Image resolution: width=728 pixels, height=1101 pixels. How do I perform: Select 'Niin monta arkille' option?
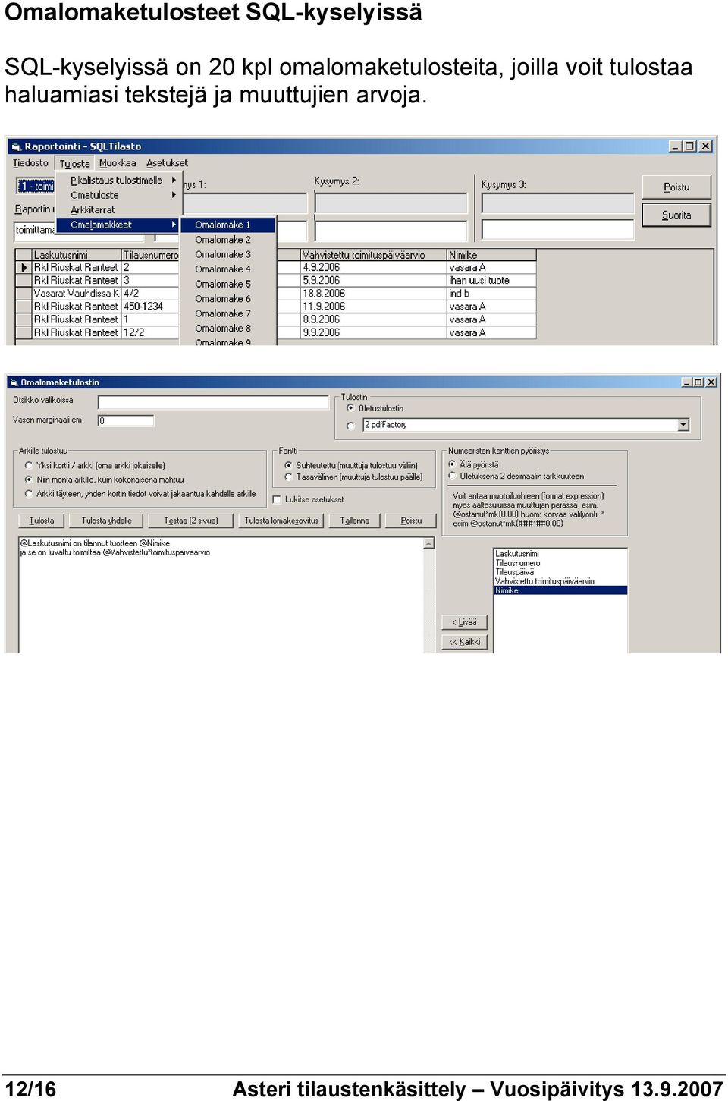coord(29,480)
